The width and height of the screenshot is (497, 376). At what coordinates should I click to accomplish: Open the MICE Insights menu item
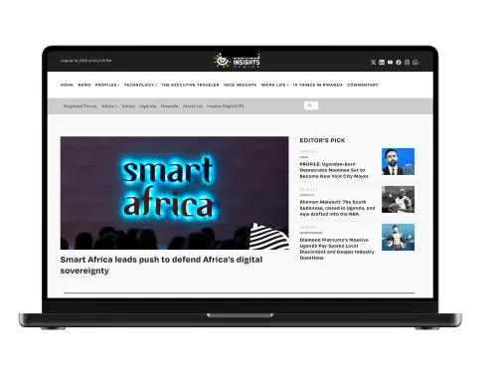click(241, 85)
